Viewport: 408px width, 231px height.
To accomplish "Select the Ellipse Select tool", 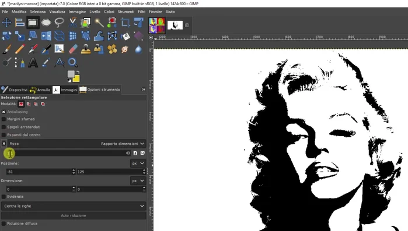I will (46, 23).
